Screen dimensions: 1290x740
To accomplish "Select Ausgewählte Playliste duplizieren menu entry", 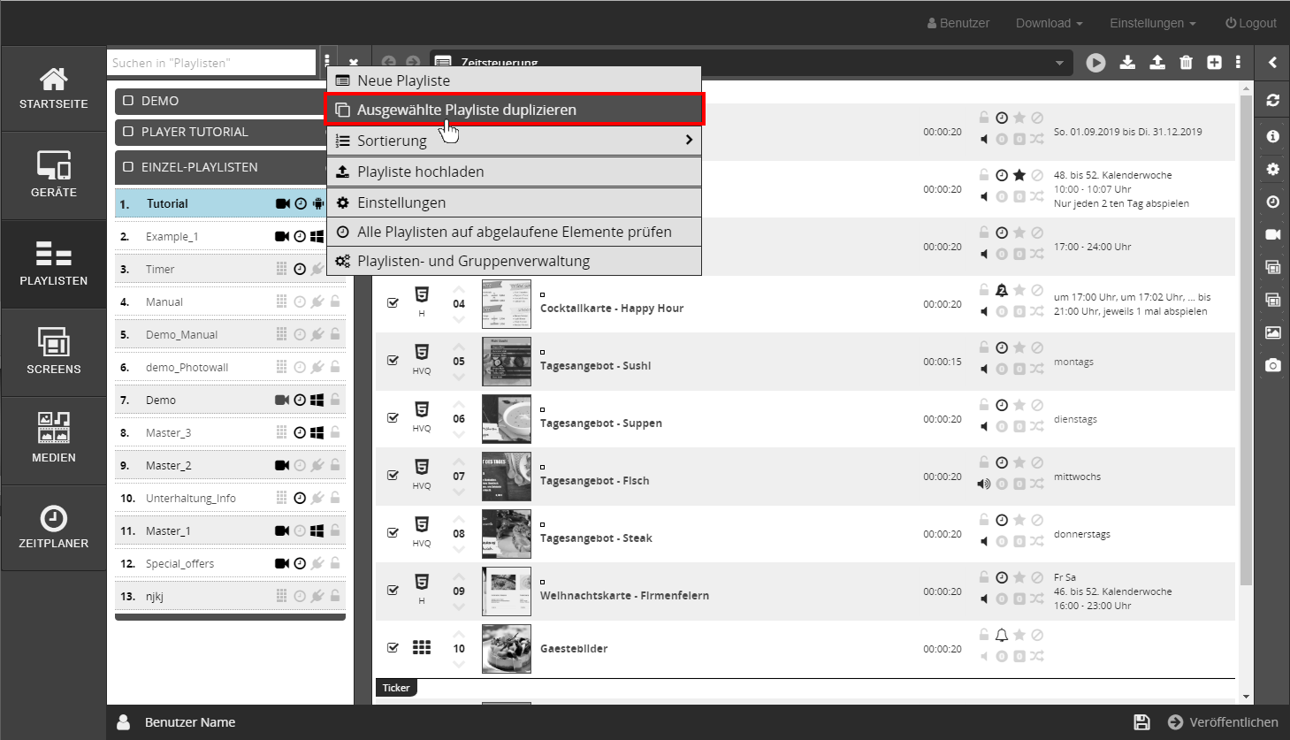I will (x=515, y=110).
